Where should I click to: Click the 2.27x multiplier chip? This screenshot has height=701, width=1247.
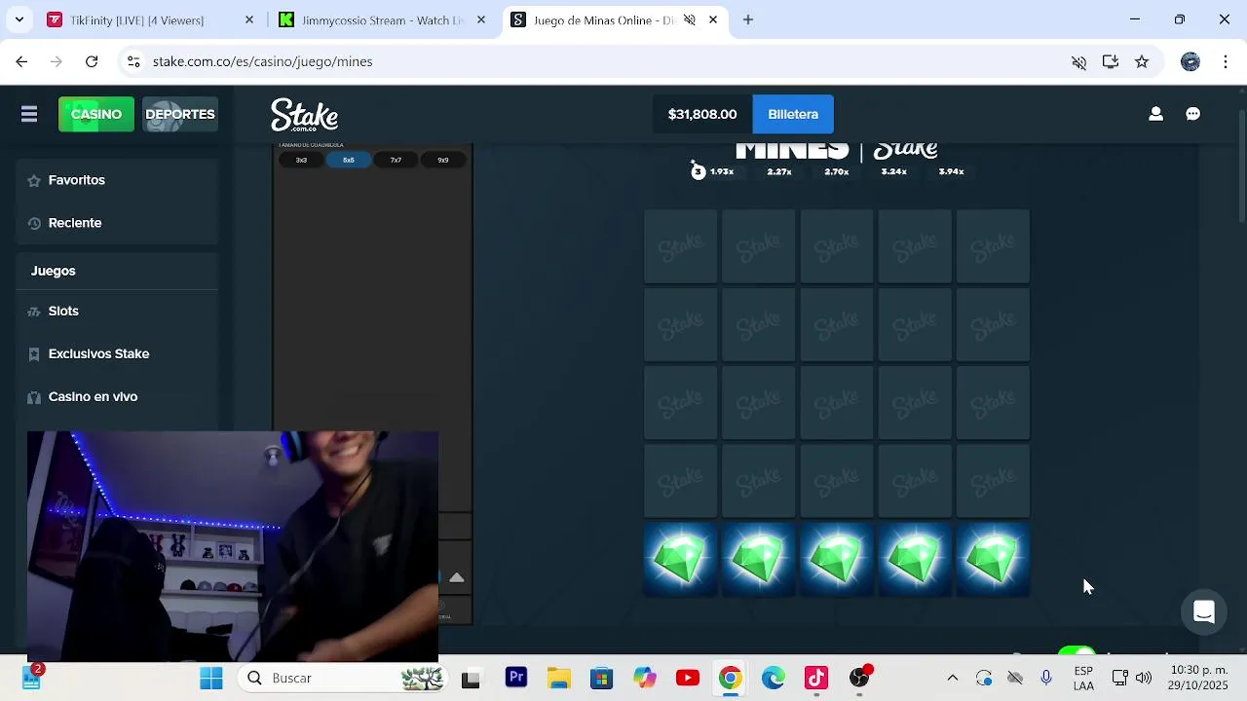coord(779,171)
